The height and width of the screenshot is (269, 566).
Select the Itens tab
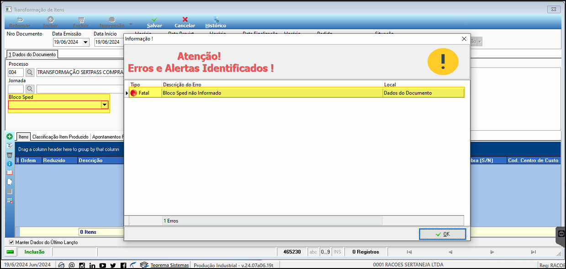click(23, 137)
